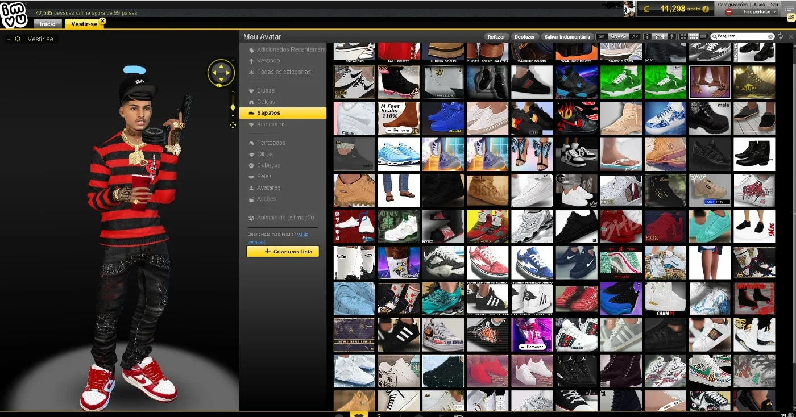Select the Blusas category
Viewport: 796px width, 417px height.
266,90
